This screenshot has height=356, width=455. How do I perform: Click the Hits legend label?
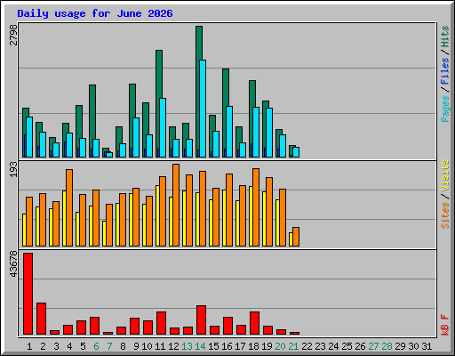point(444,36)
